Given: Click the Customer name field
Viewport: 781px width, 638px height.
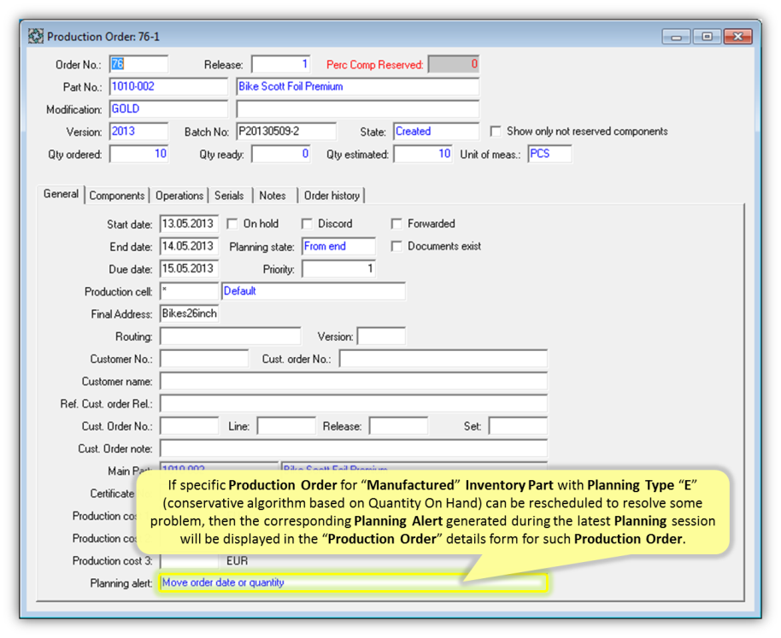Looking at the screenshot, I should coord(354,381).
